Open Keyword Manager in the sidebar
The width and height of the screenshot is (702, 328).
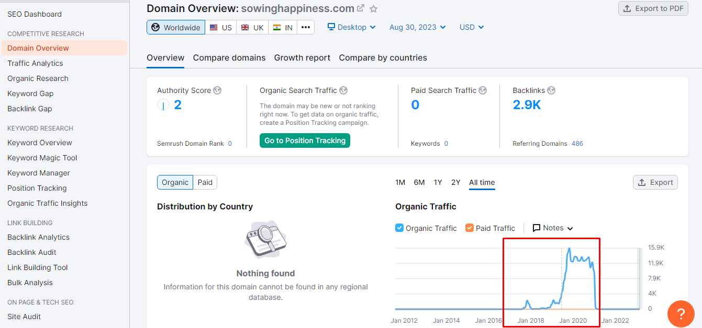click(39, 173)
